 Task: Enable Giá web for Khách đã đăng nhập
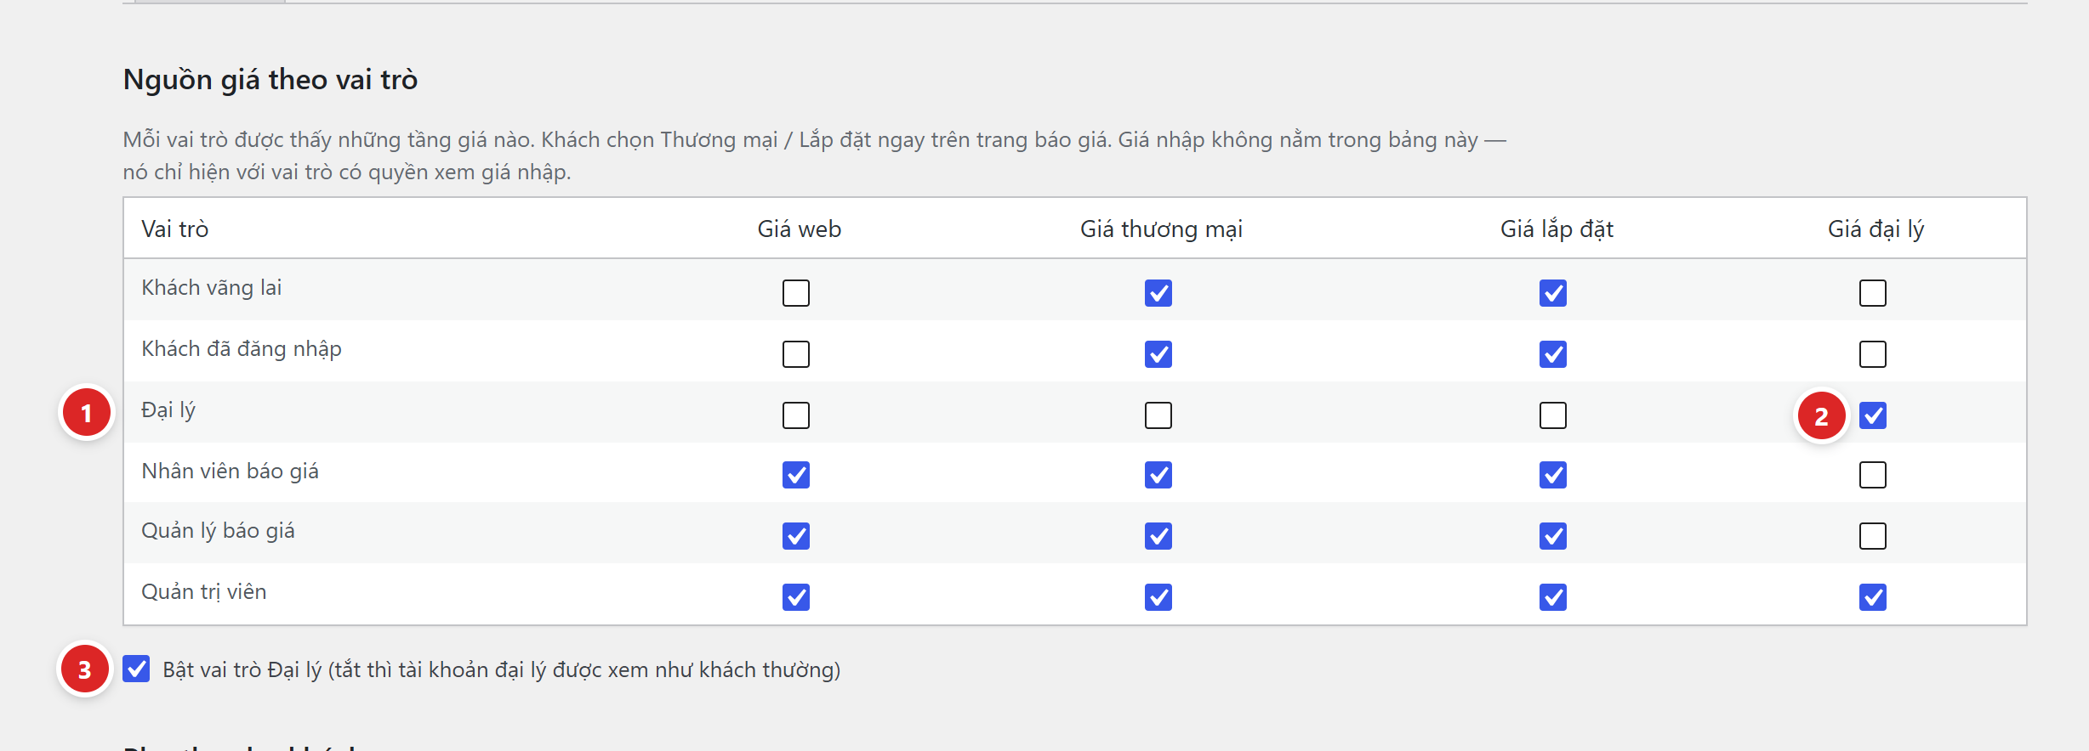coord(796,354)
